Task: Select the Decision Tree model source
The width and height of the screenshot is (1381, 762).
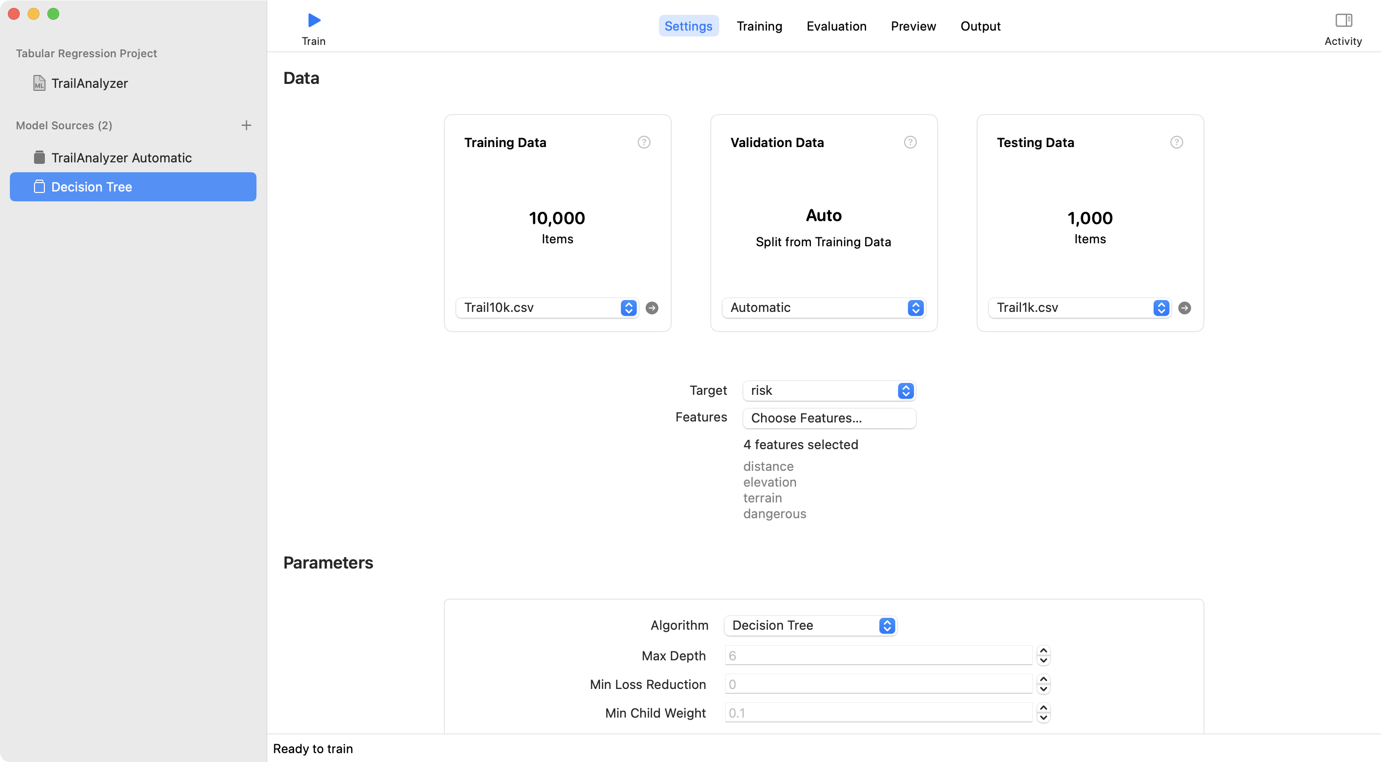Action: [x=92, y=187]
